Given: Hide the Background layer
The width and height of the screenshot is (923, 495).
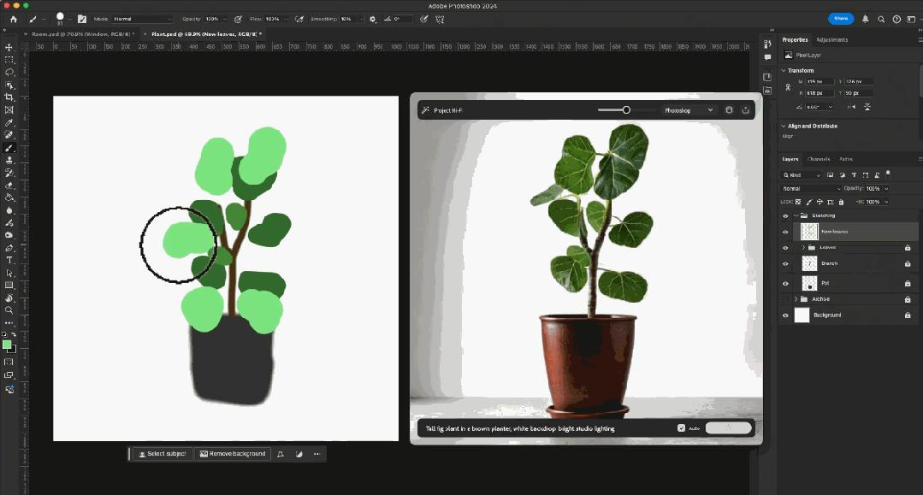Looking at the screenshot, I should click(x=785, y=315).
